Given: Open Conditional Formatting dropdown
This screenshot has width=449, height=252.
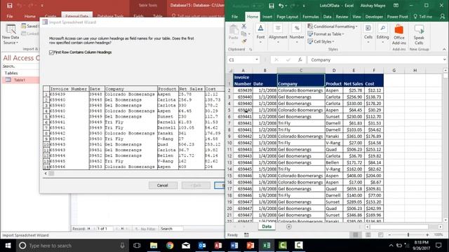Looking at the screenshot, I should point(333,27).
